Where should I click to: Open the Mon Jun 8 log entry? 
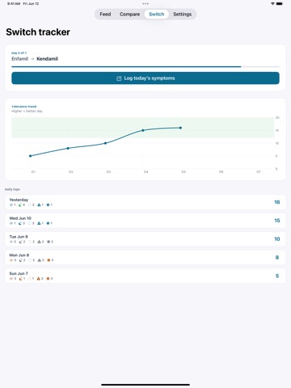tap(145, 257)
